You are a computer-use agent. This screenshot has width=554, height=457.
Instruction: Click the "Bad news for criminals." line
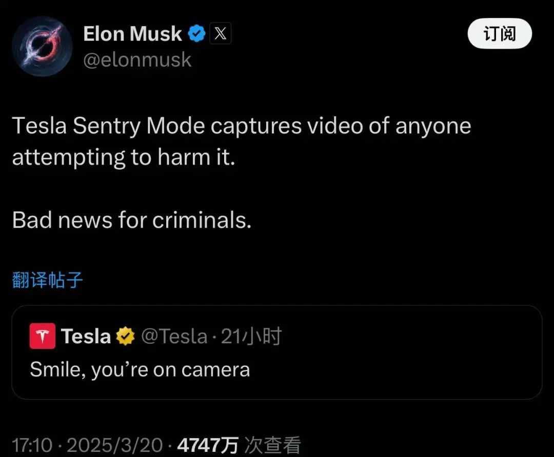point(131,220)
